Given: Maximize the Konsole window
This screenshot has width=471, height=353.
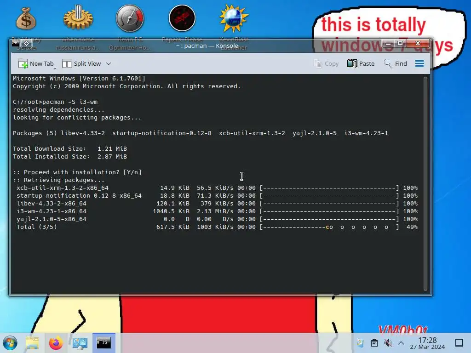Looking at the screenshot, I should [x=400, y=44].
